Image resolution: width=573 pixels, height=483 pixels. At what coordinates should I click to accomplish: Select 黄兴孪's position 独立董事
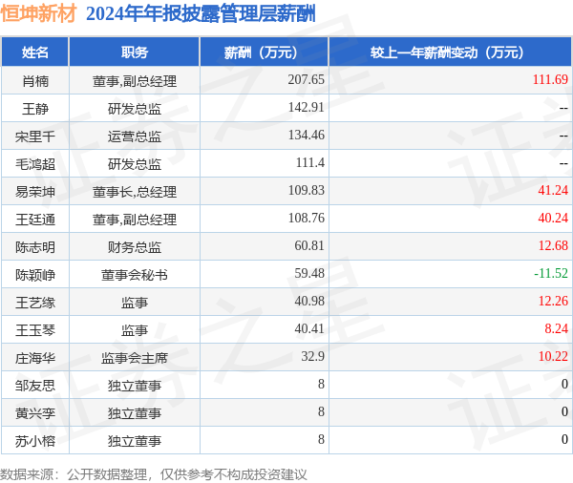tap(135, 413)
